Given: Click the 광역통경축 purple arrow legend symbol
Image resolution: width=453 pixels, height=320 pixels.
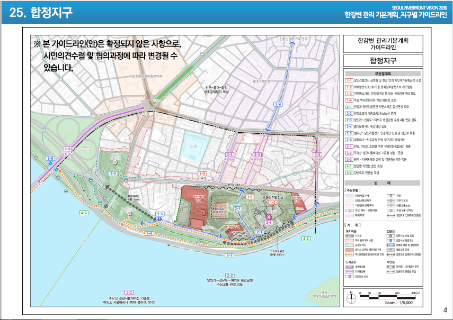Looking at the screenshot, I should (350, 267).
